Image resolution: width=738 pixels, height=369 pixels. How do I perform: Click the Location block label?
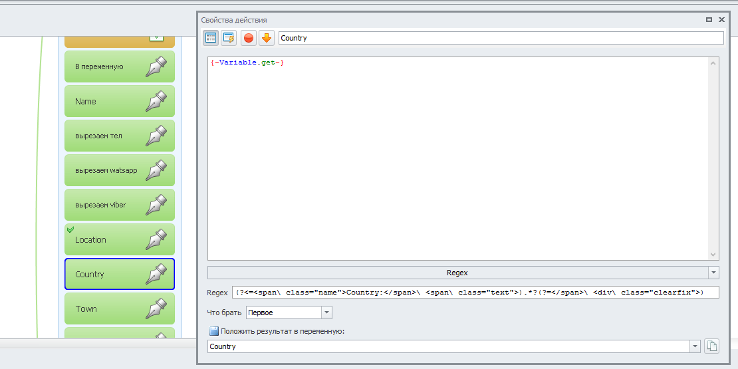click(x=90, y=239)
